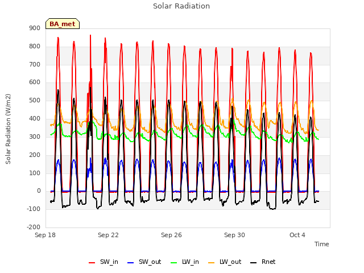
Task: Click the 400 y-axis tick label
Action: pos(35,118)
